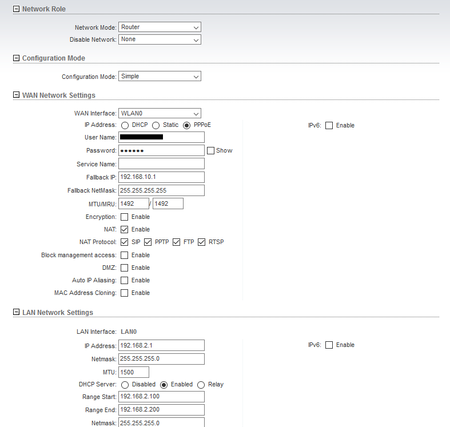
Task: Click the empty Service Name field
Action: point(161,163)
